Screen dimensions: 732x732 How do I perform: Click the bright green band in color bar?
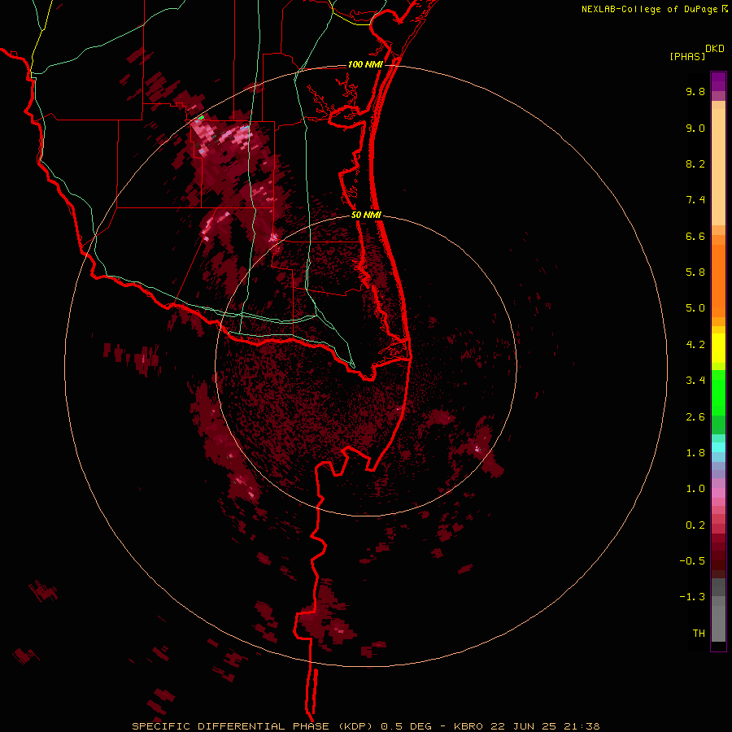(718, 393)
